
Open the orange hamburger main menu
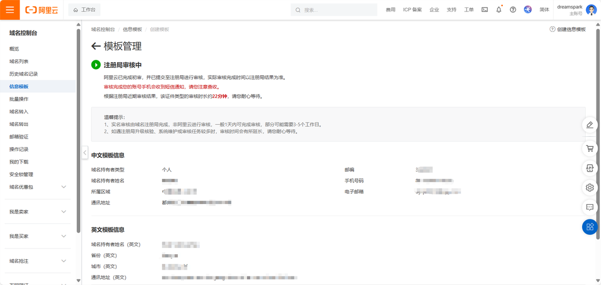tap(10, 10)
